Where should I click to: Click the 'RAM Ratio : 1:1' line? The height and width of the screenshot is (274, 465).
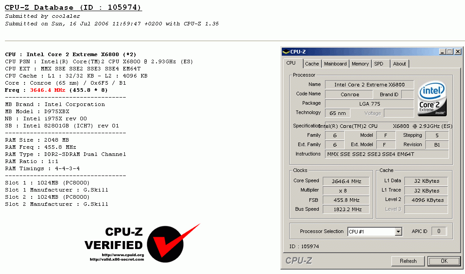pyautogui.click(x=32, y=161)
